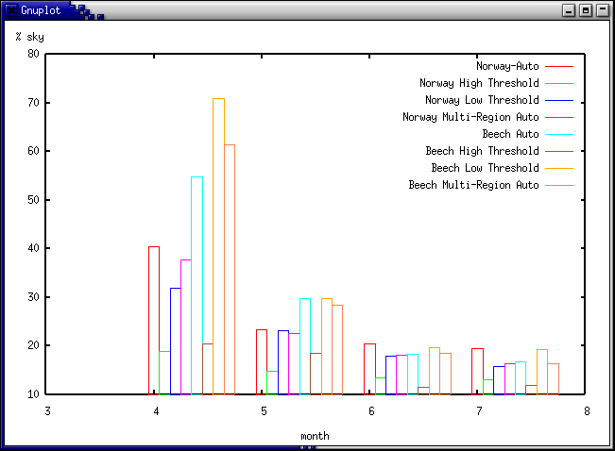Maximize the Gnuplot window

point(586,10)
